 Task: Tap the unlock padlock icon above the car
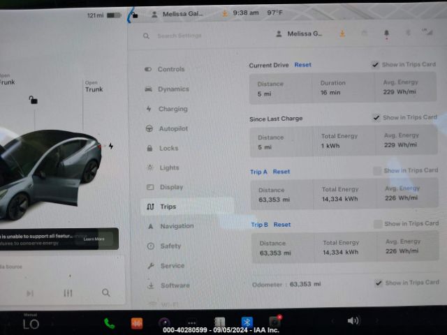[33, 100]
